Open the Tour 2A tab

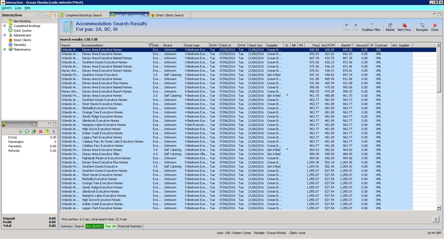click(110, 226)
